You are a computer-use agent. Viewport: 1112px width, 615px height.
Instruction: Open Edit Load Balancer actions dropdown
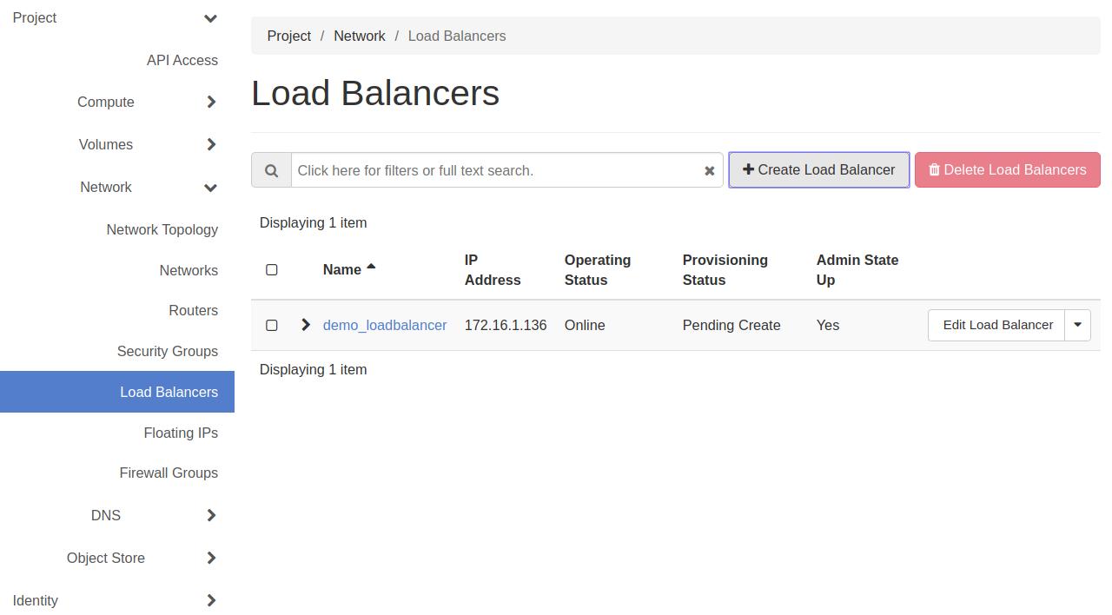click(1077, 325)
